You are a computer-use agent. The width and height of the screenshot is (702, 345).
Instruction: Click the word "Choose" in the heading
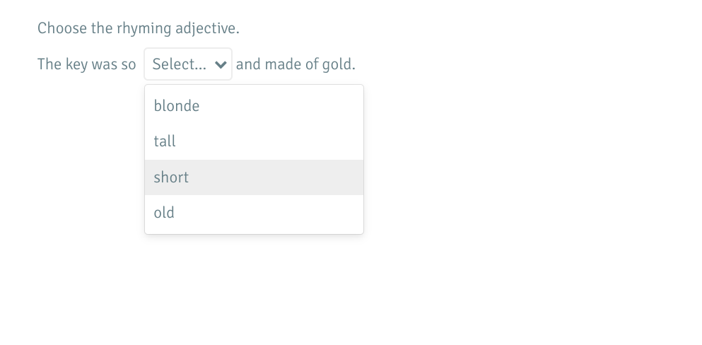(62, 28)
